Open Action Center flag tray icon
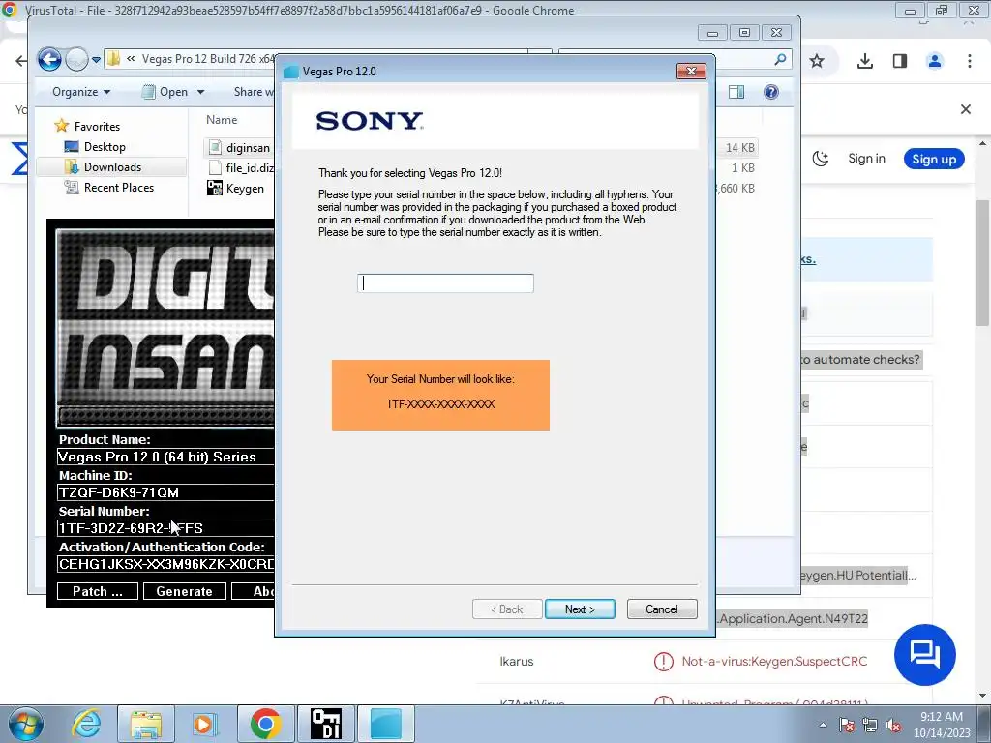 point(847,725)
